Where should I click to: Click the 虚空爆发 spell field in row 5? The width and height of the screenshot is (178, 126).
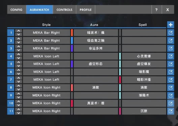[144, 64]
